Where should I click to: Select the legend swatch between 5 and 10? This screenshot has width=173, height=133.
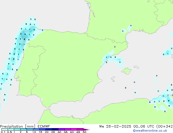pyautogui.click(x=30, y=129)
